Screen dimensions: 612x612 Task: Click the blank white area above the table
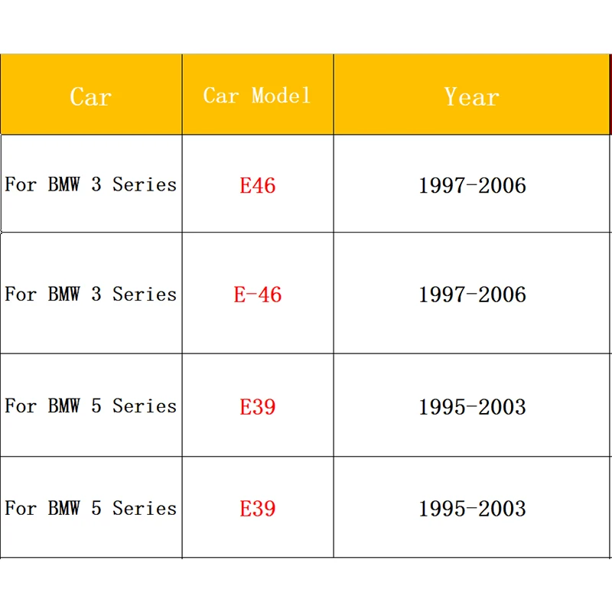point(306,27)
